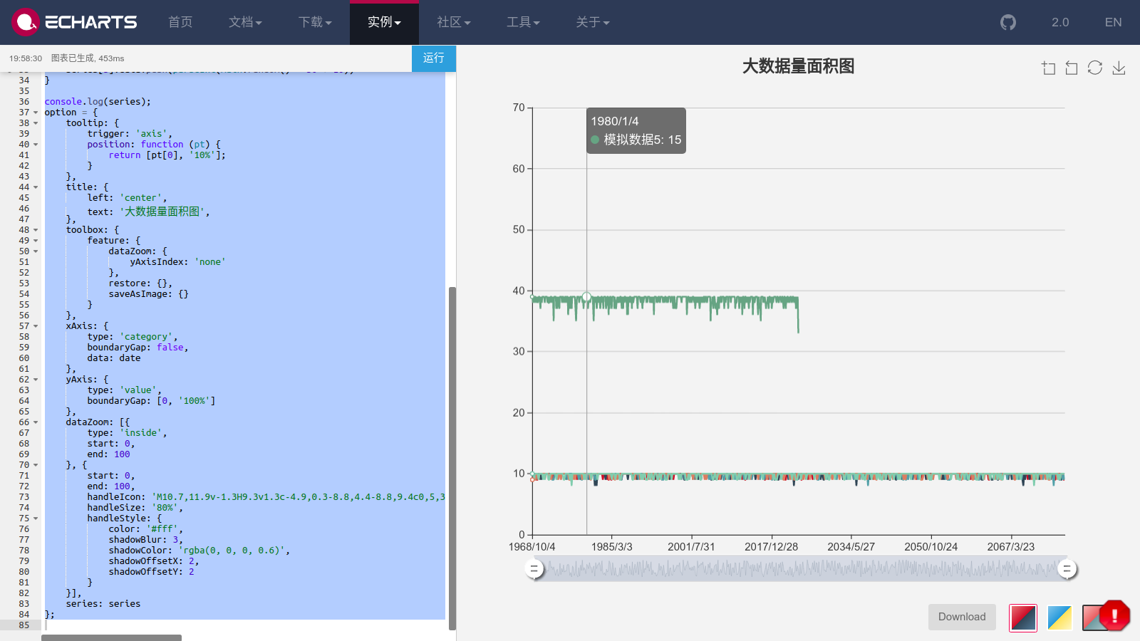1140x641 pixels.
Task: Open GitHub via the octocat icon
Action: click(1007, 22)
